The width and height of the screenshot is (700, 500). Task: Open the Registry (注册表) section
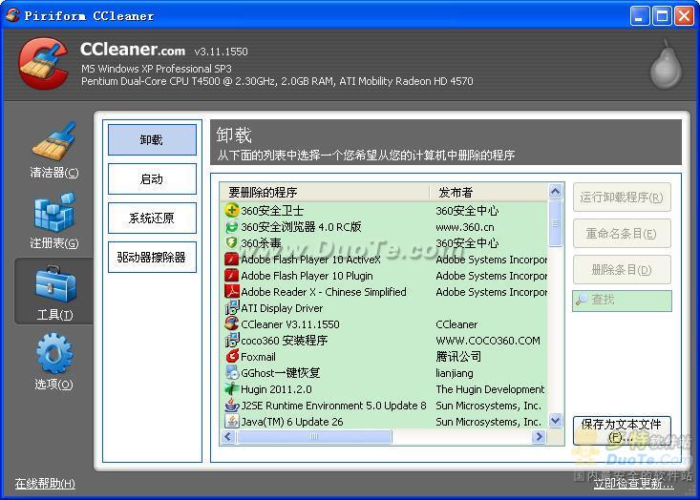click(x=53, y=221)
